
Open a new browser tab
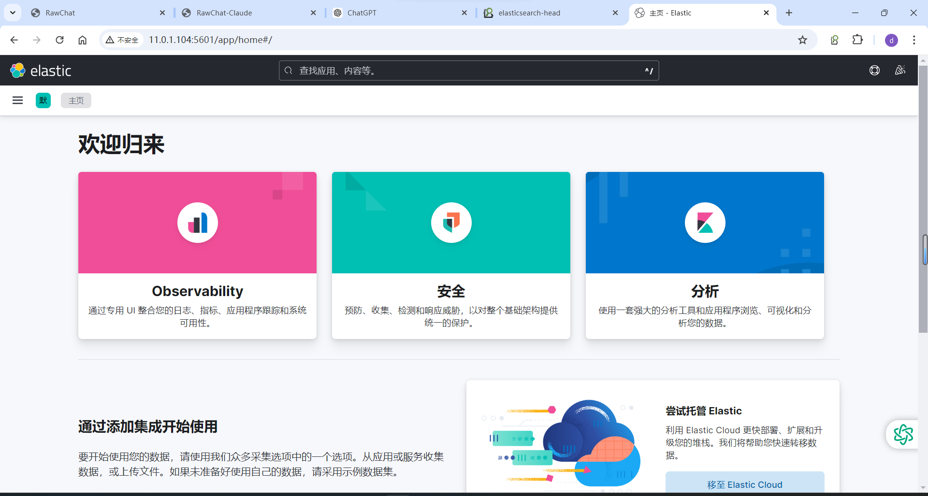click(x=789, y=13)
